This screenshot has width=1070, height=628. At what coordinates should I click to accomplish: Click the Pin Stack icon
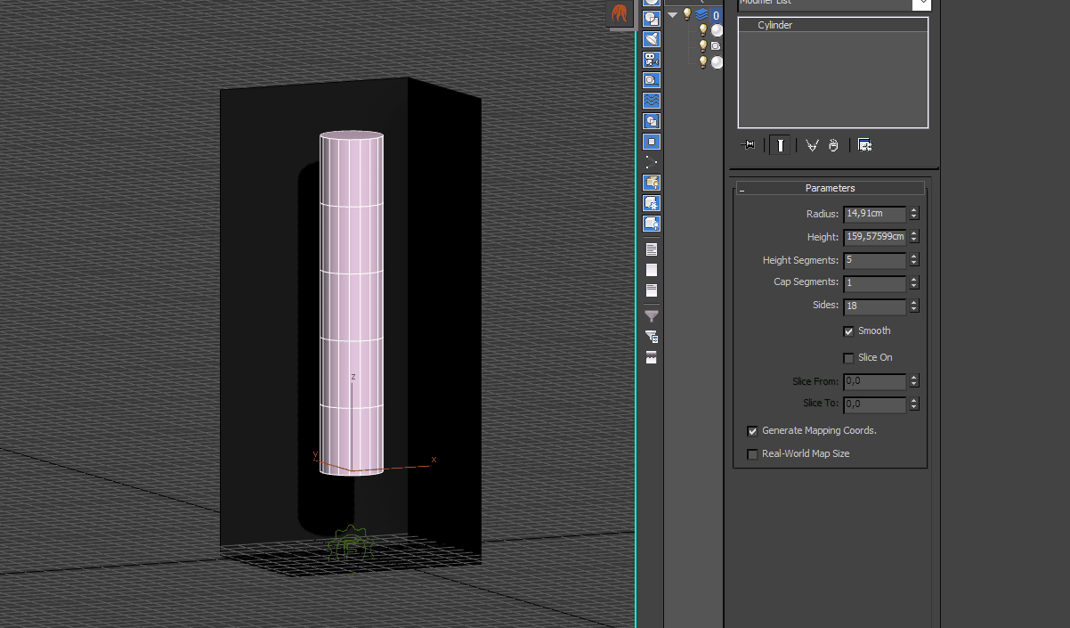click(750, 145)
